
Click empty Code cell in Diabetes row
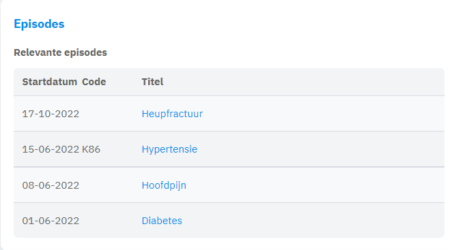click(110, 221)
